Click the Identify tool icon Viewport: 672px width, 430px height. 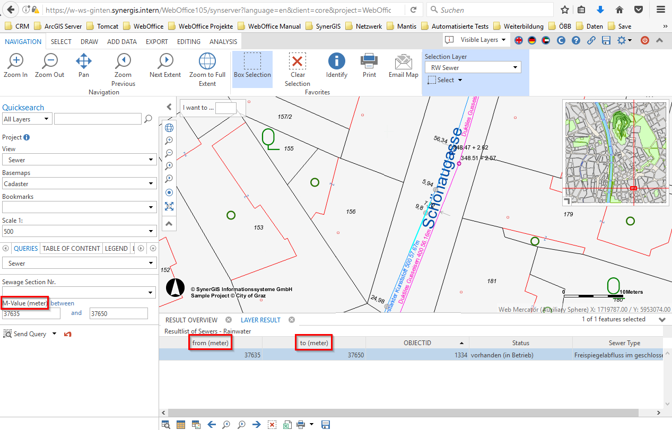click(x=336, y=62)
